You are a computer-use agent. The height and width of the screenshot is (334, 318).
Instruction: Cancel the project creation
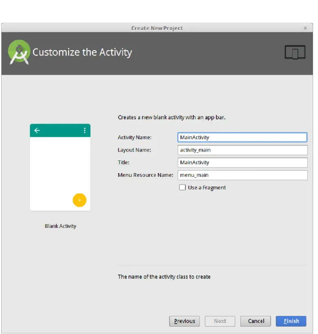256,321
